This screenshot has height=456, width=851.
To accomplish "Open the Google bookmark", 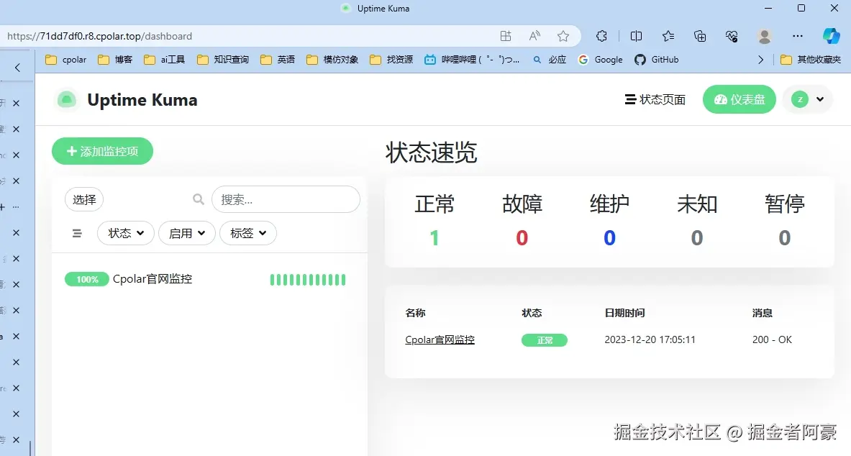I will point(600,60).
